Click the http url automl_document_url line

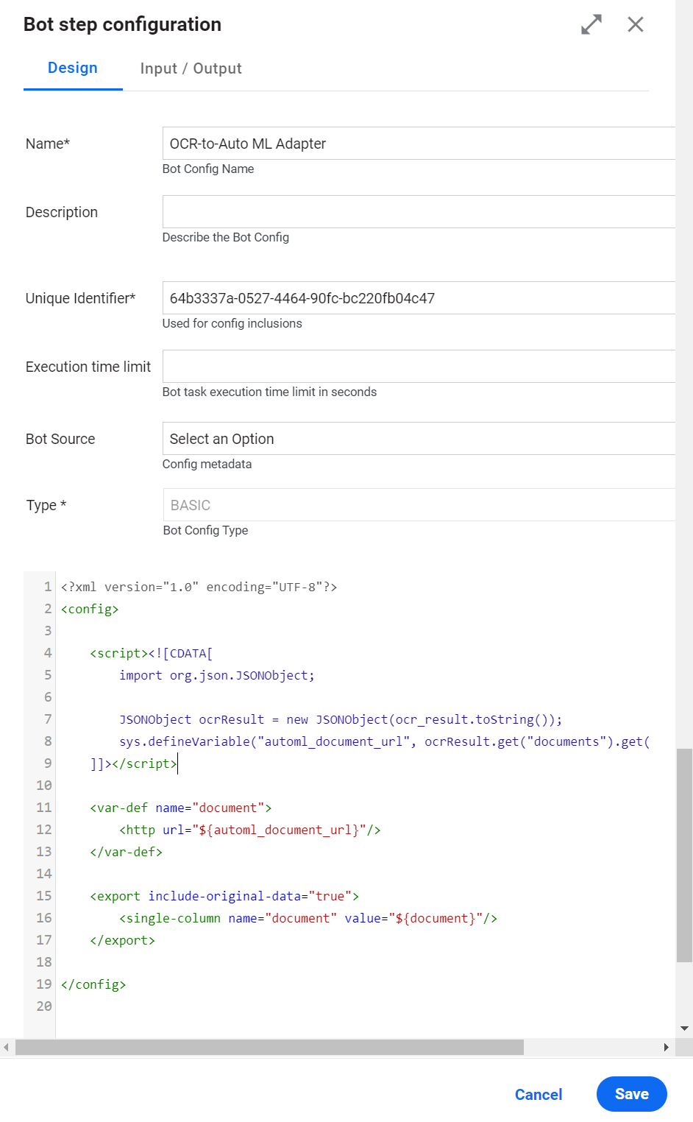tap(250, 830)
